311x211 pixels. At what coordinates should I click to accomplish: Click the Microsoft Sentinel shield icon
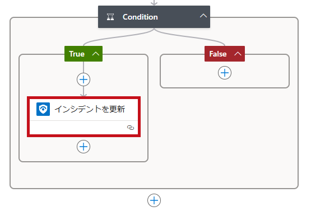tap(43, 109)
